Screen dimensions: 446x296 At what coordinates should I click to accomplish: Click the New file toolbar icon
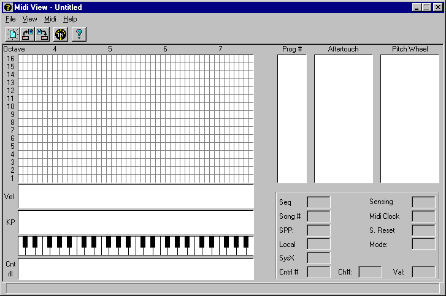point(13,34)
